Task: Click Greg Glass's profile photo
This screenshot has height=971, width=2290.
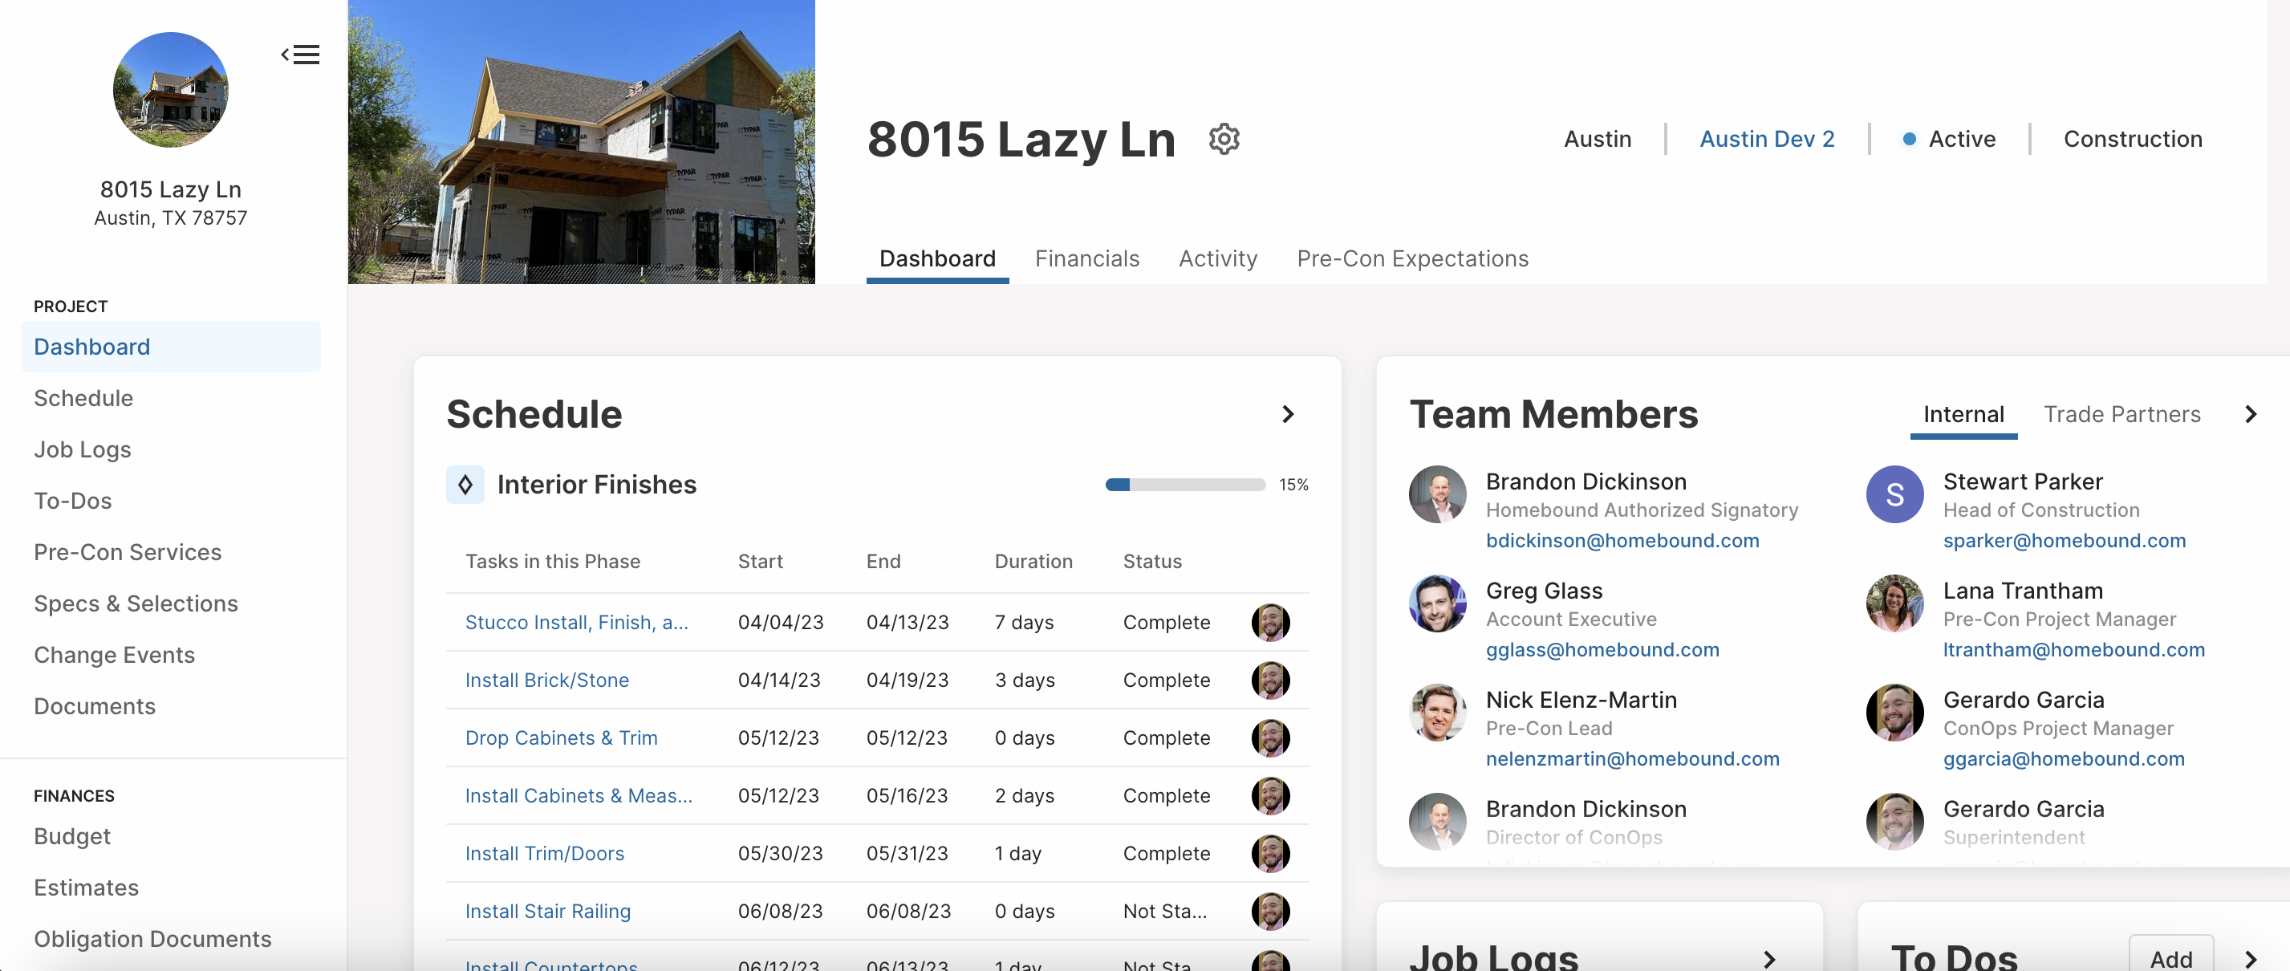Action: (x=1438, y=603)
